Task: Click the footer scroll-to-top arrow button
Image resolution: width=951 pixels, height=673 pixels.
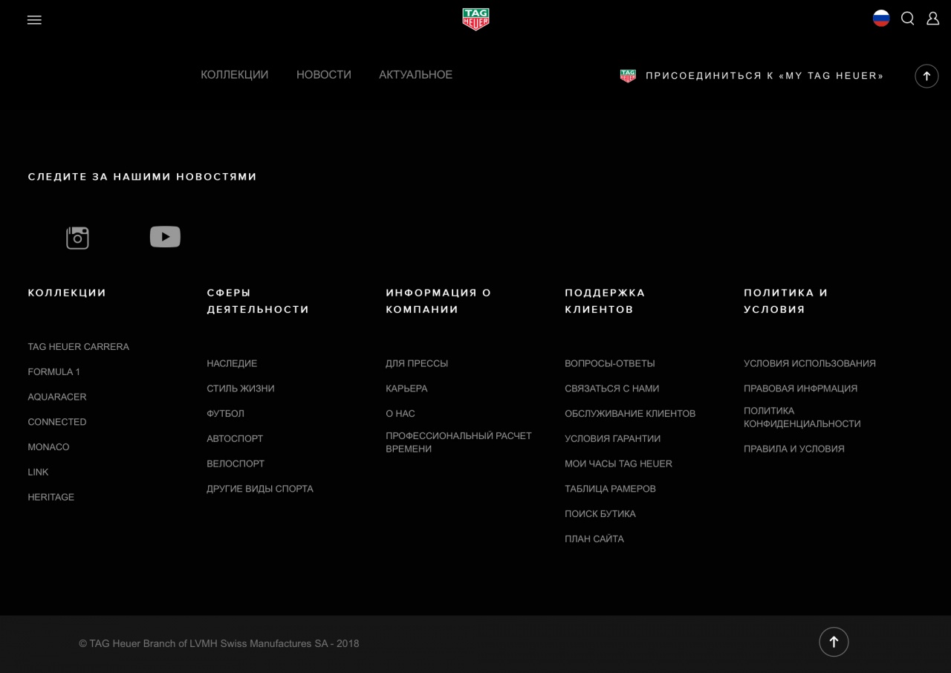Action: click(x=834, y=642)
